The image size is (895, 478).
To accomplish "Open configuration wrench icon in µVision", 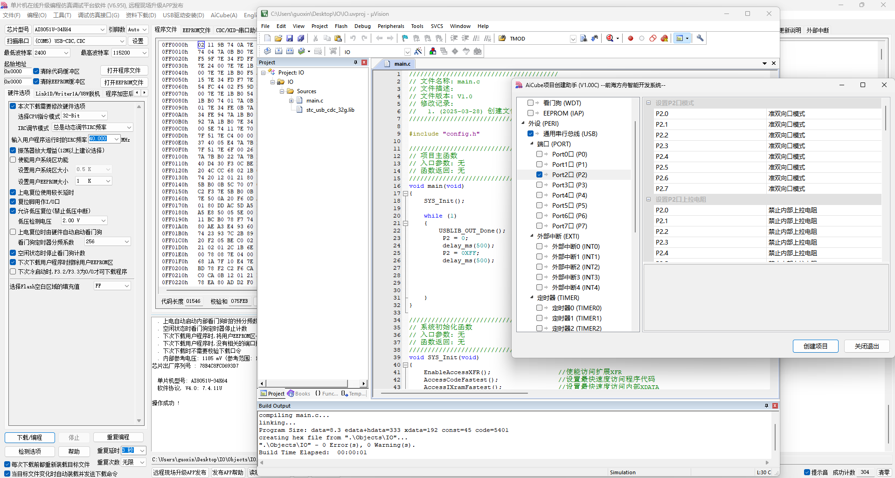I will 700,38.
